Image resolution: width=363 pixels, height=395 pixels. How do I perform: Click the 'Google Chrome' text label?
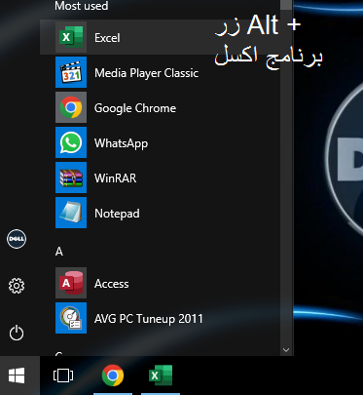point(135,108)
